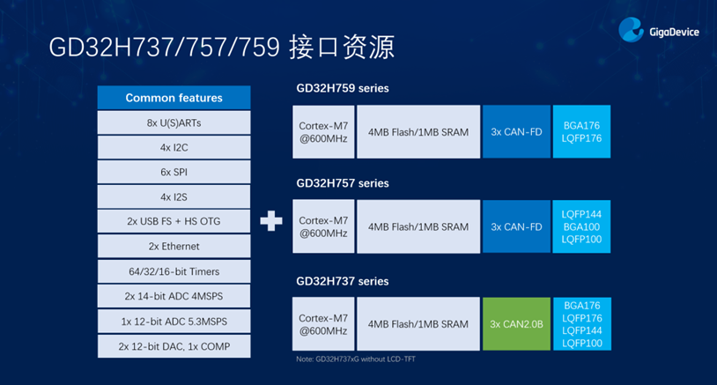Click the white plus sign icon

[x=270, y=221]
